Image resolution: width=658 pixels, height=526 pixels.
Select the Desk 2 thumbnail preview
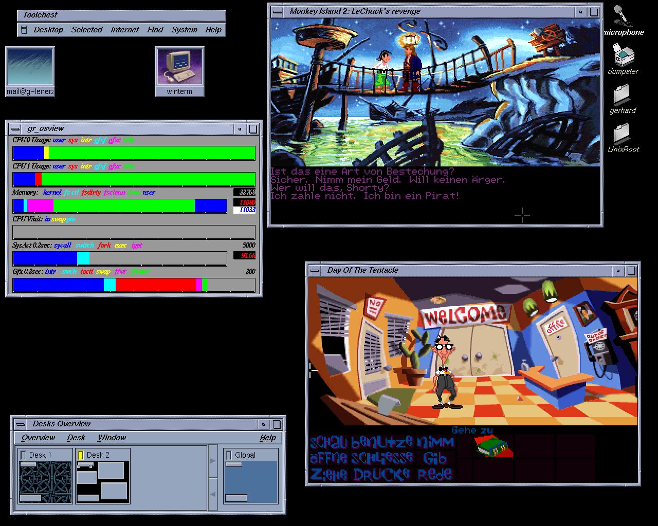(102, 482)
